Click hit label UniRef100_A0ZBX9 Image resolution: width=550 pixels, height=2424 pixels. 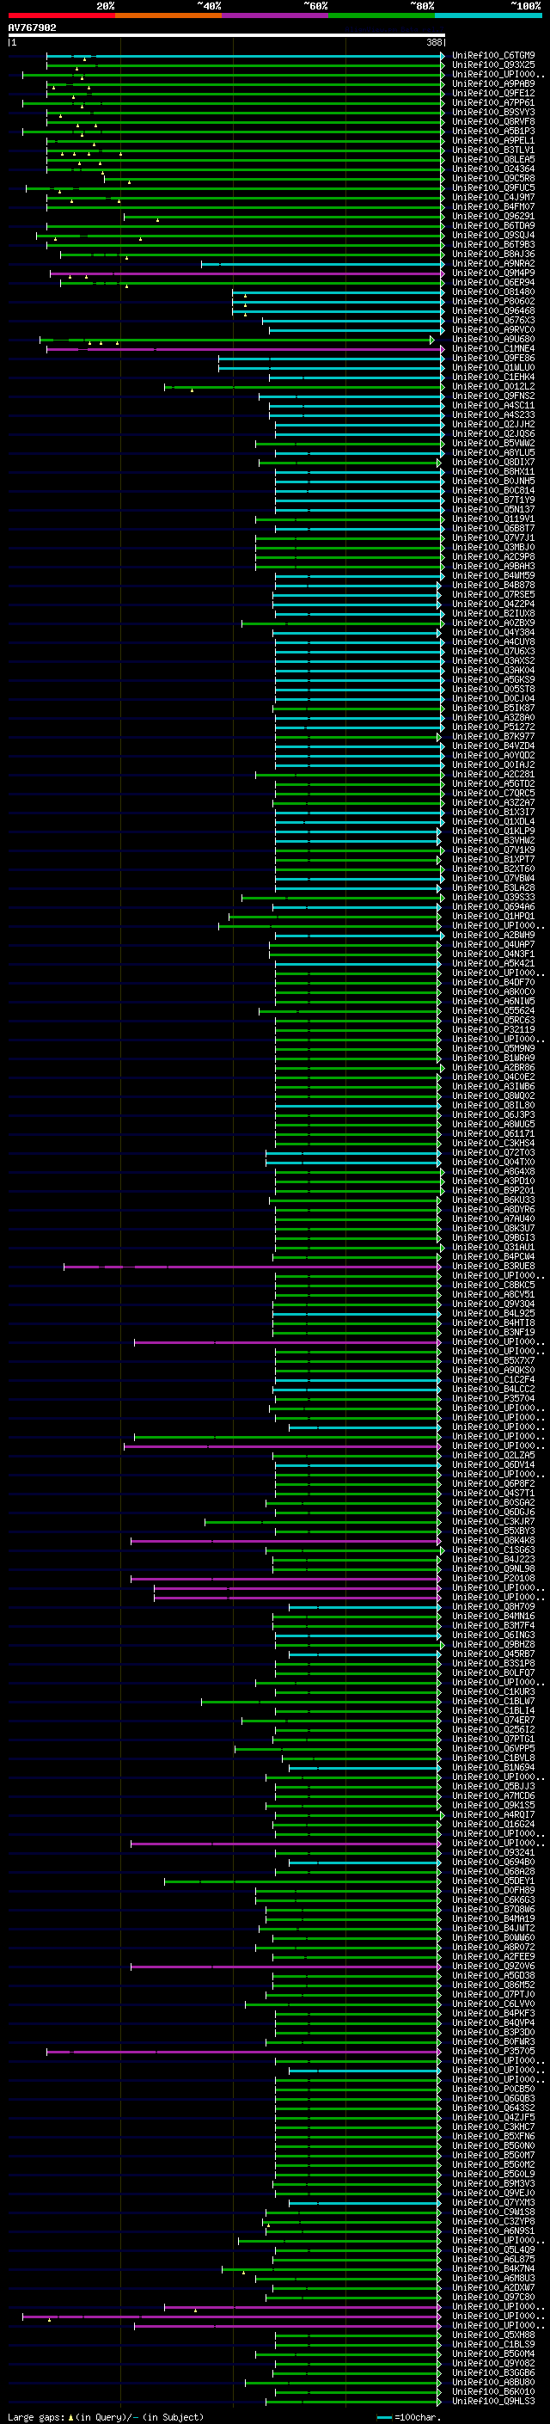pyautogui.click(x=493, y=623)
